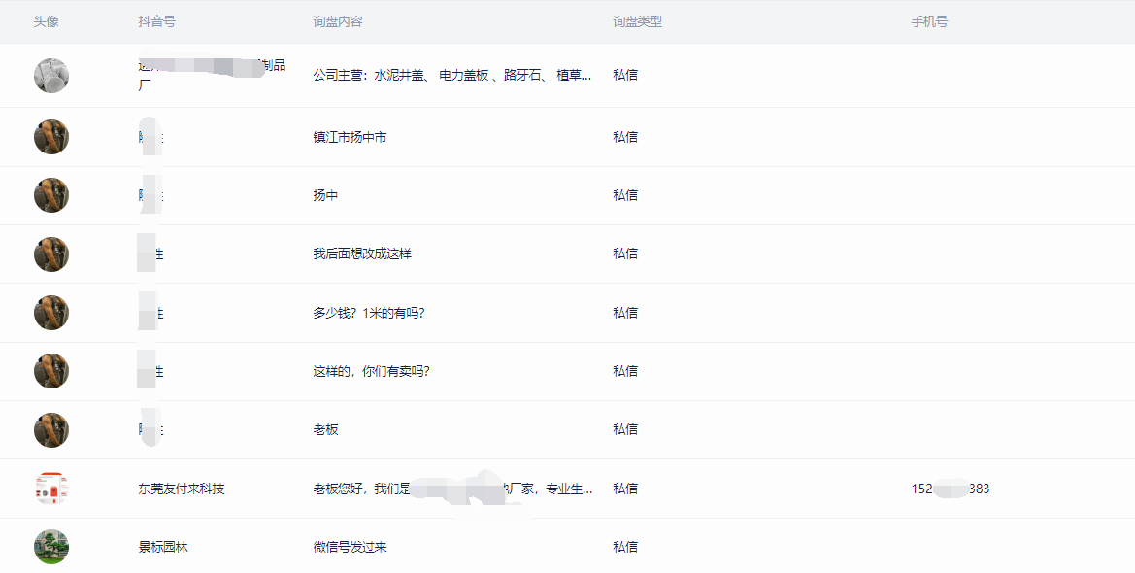Click the 询盘类型 column header
Screen dimensions: 1135x573
[x=638, y=21]
